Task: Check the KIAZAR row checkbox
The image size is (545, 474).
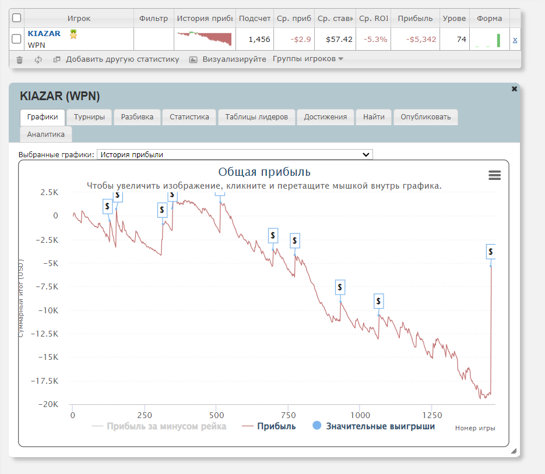Action: 17,39
